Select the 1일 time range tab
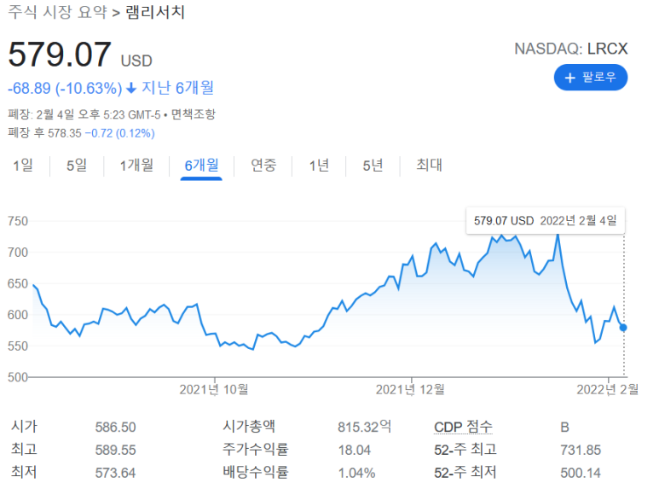The image size is (659, 483). 23,166
